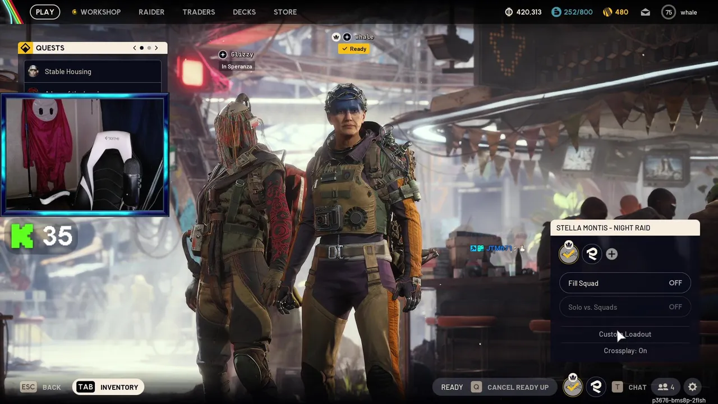
Task: Open Custom Loadout option
Action: [625, 334]
